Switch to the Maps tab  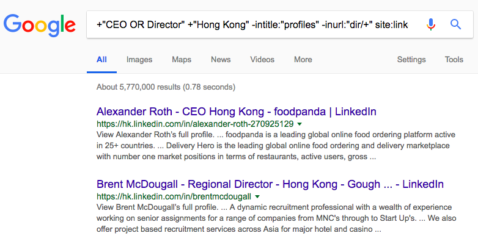[182, 60]
